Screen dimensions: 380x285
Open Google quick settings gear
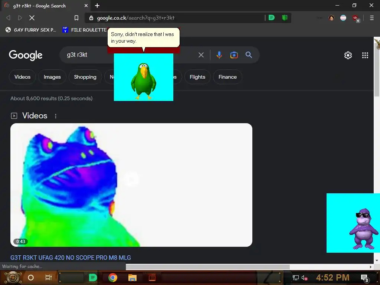pos(348,55)
